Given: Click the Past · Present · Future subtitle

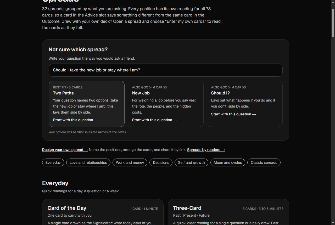Looking at the screenshot, I should click(191, 215).
